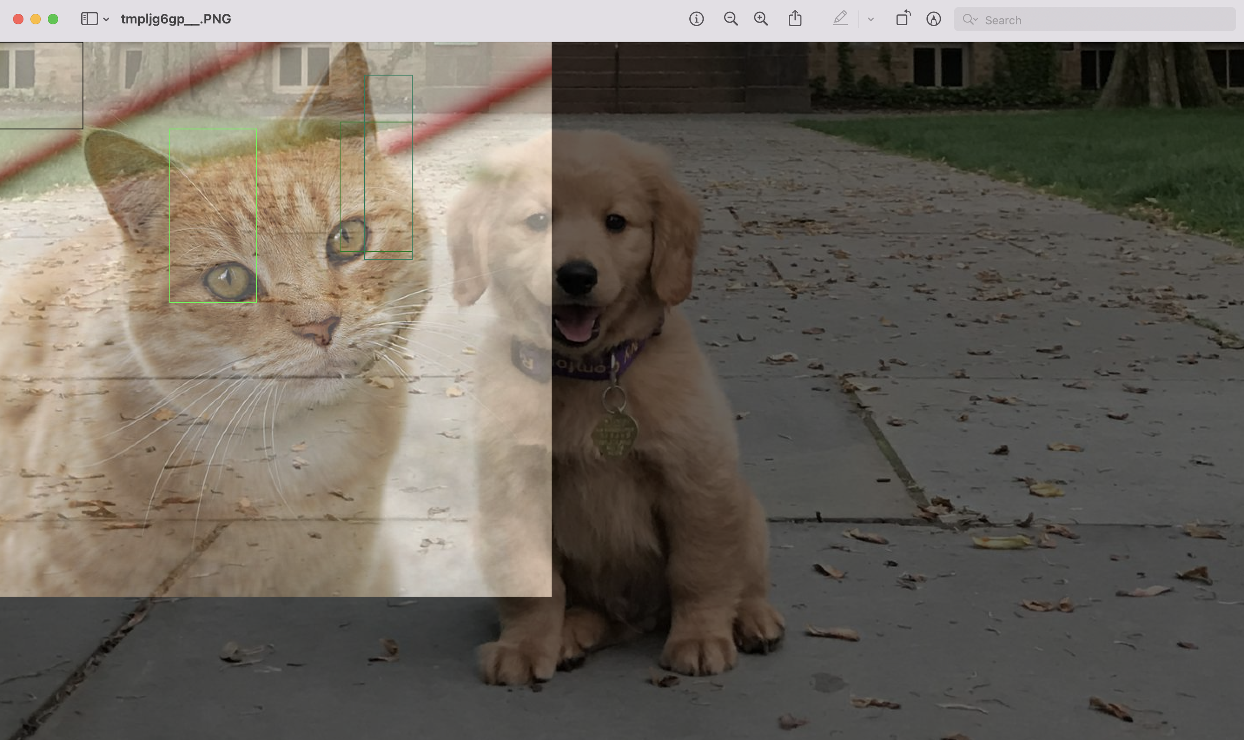Zoom out of the image
Screen dimensions: 1244x740
click(x=731, y=19)
